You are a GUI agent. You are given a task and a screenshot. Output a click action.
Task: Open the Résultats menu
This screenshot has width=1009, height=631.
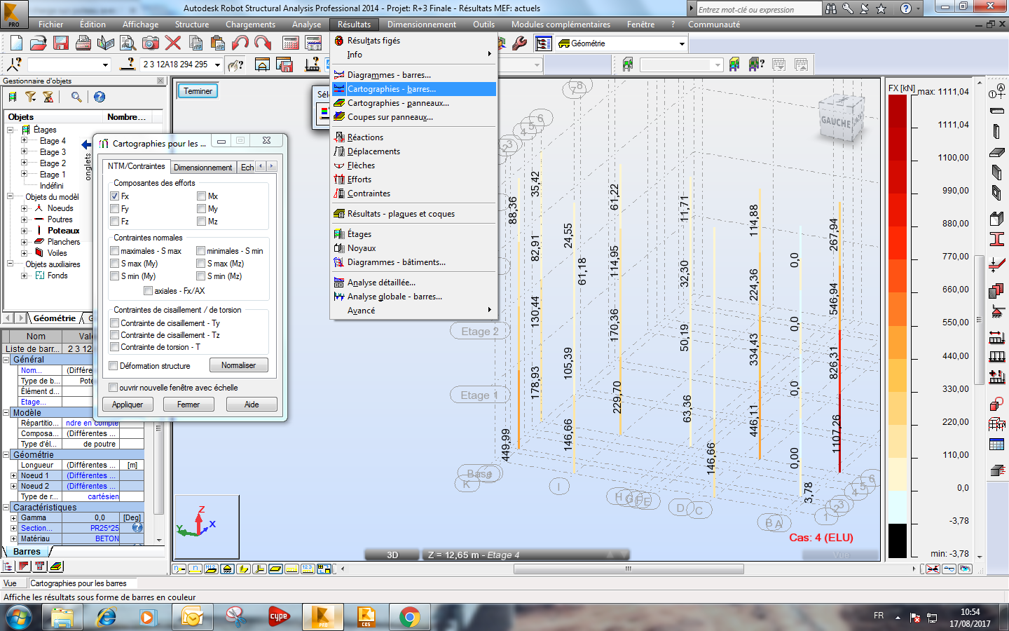(354, 25)
